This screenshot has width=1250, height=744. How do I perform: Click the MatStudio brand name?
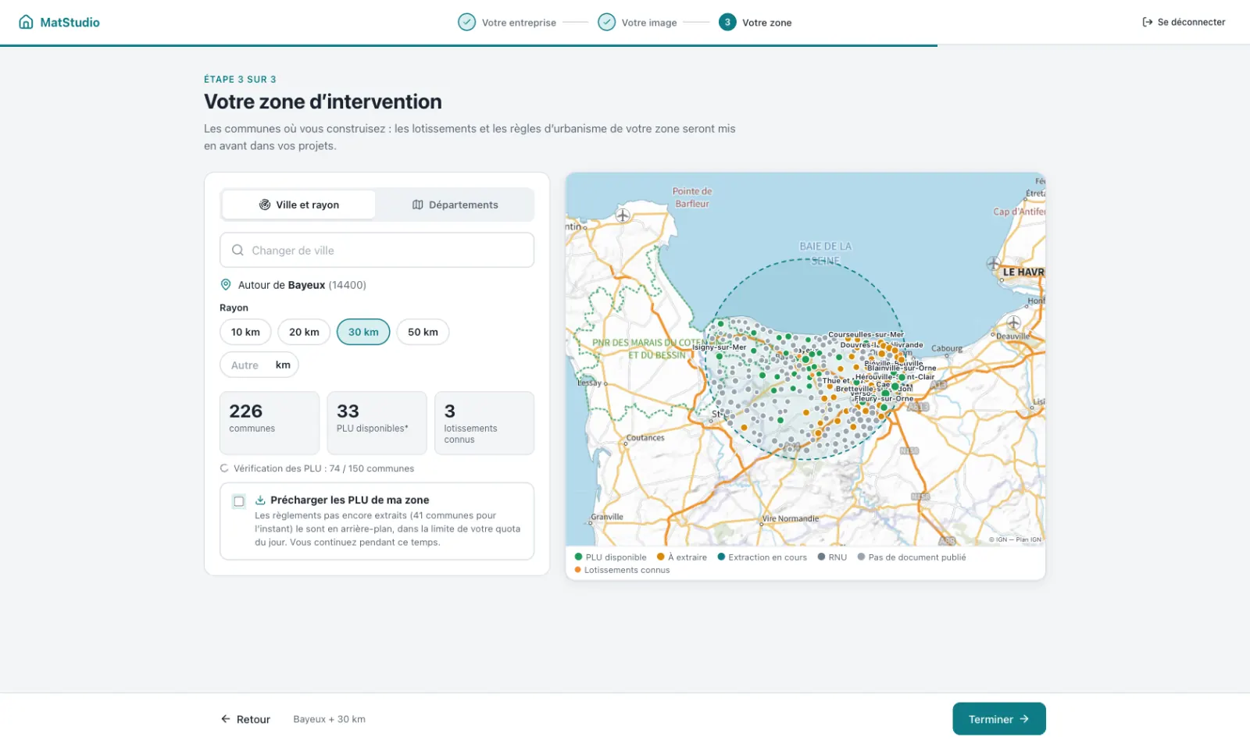70,23
